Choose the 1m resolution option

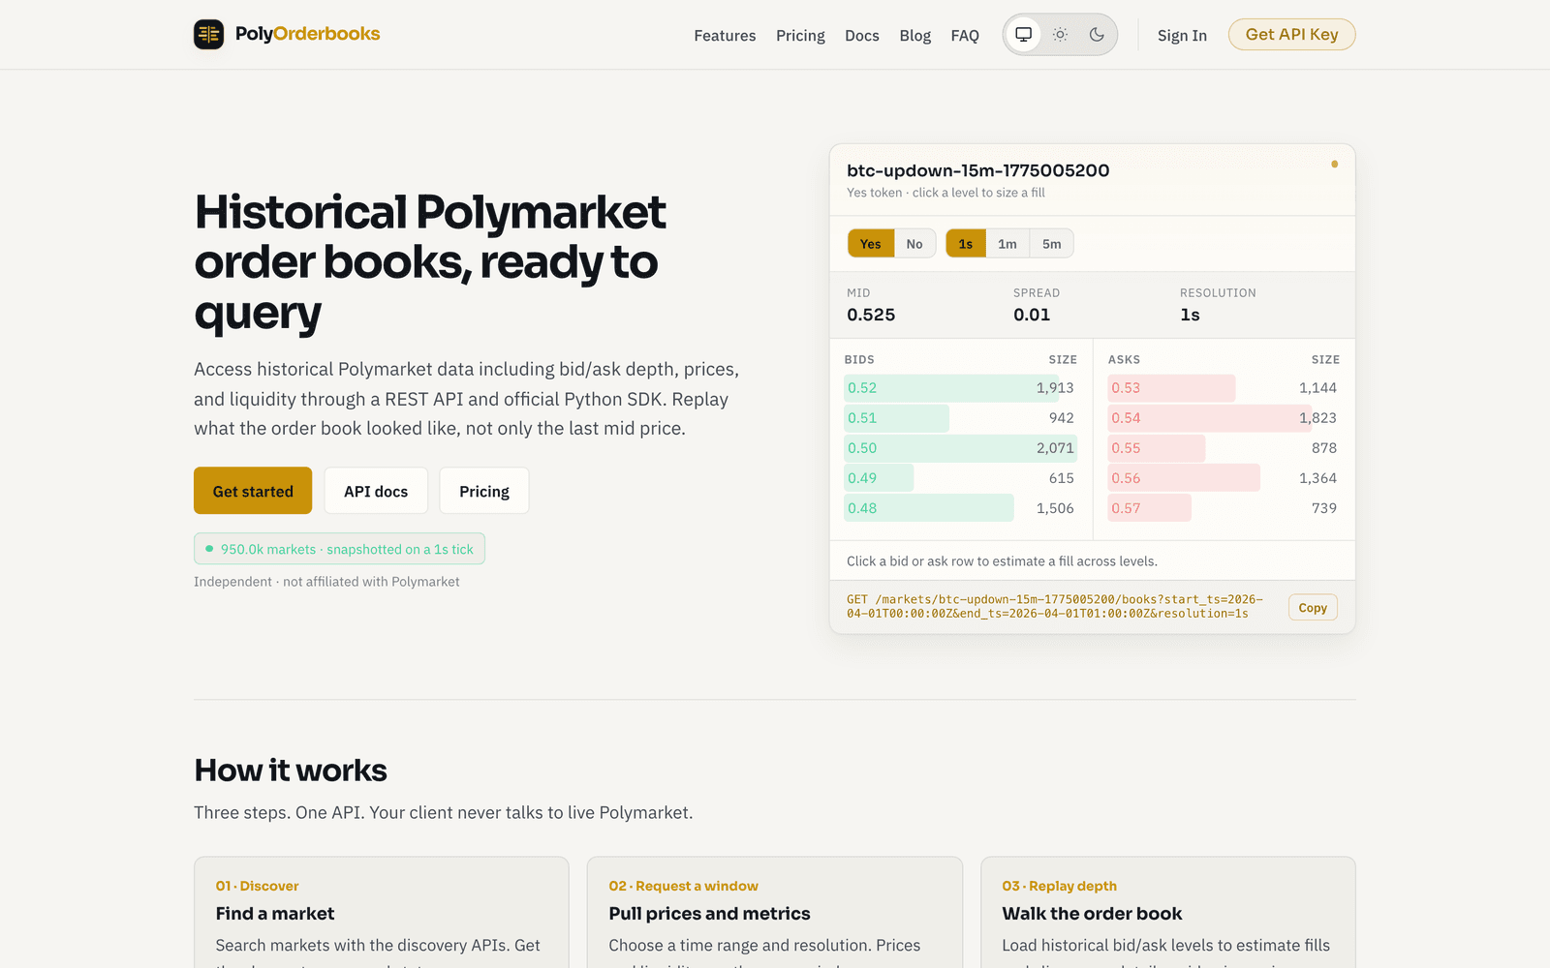(1007, 244)
